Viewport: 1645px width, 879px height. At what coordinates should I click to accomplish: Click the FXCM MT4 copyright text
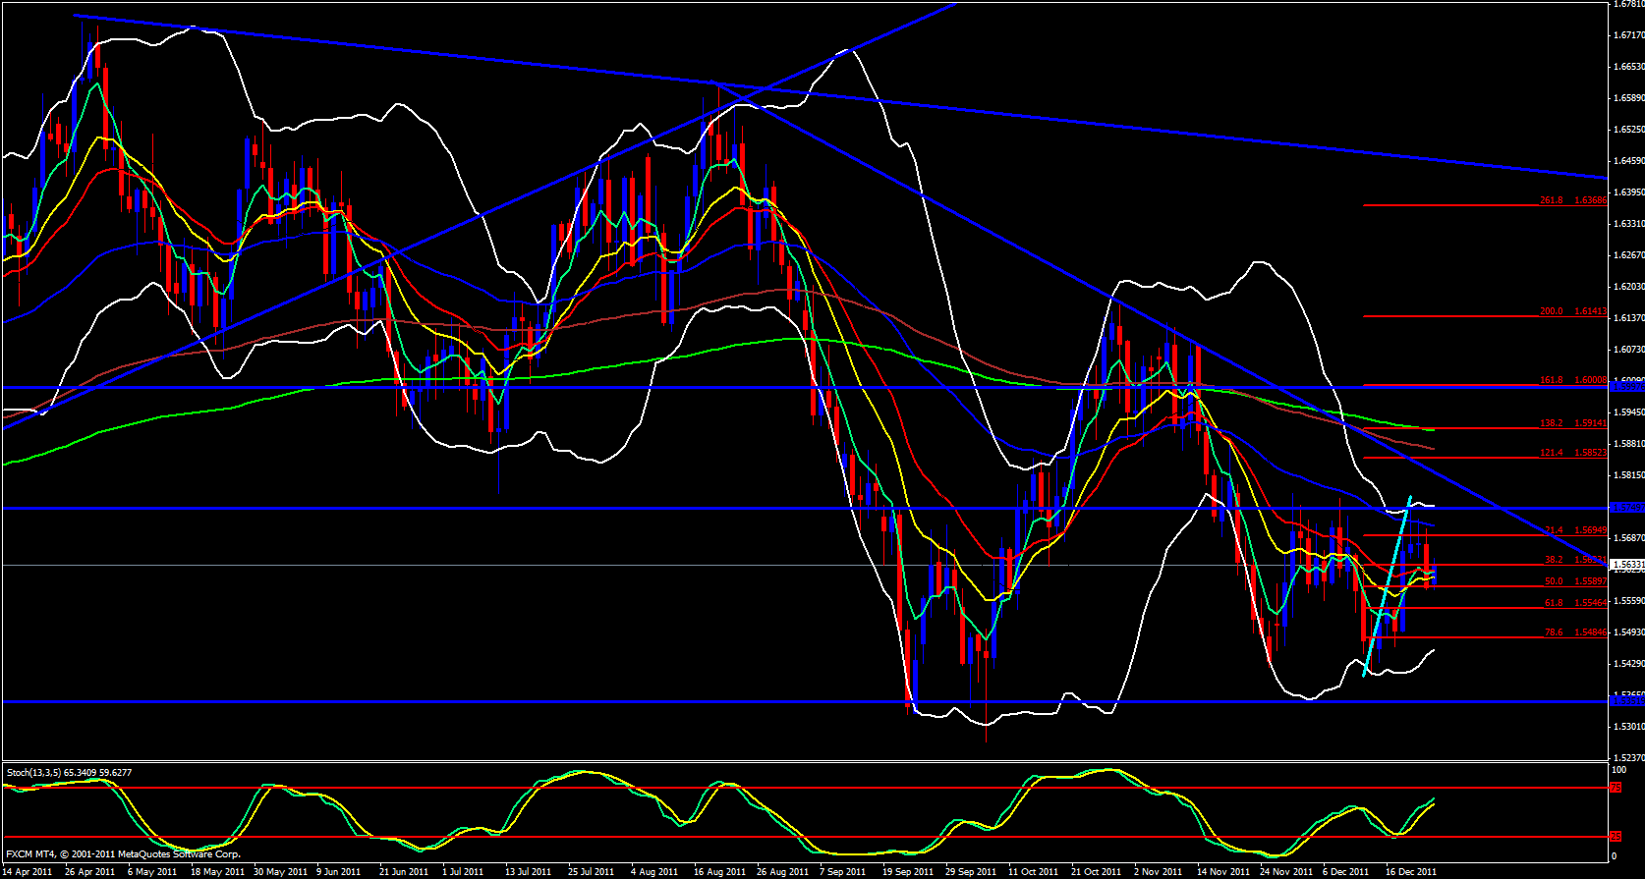pyautogui.click(x=123, y=854)
